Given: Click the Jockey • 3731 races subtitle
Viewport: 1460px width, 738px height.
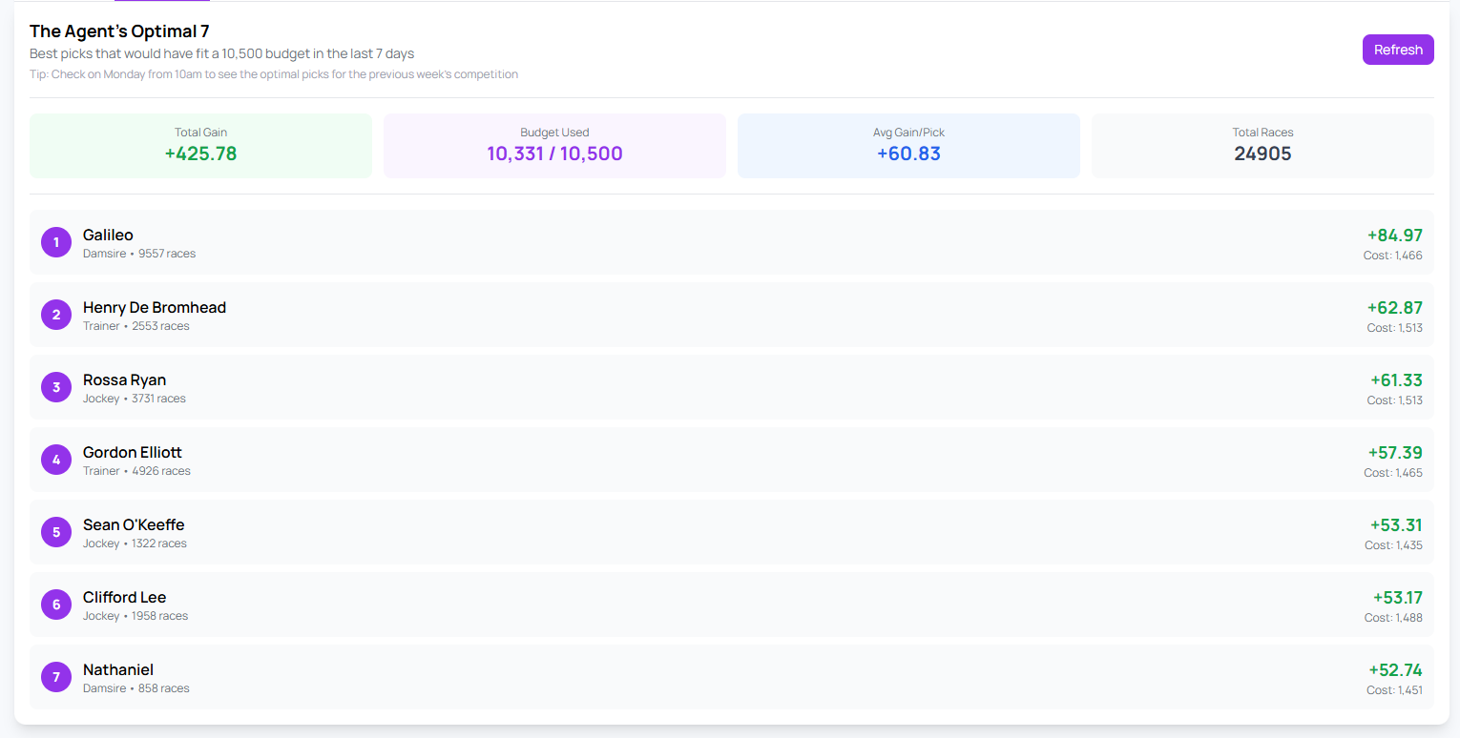Looking at the screenshot, I should point(135,399).
